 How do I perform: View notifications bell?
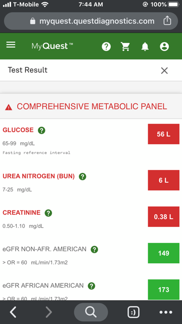[145, 47]
